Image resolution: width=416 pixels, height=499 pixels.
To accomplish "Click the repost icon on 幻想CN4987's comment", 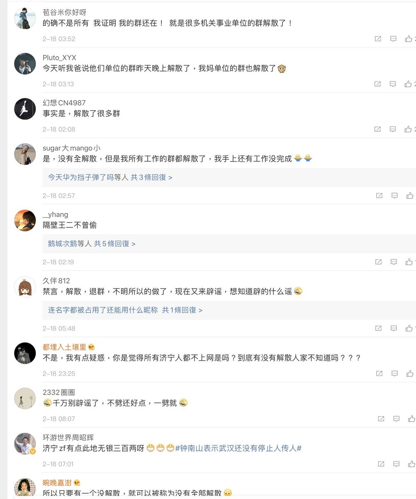I will 378,129.
